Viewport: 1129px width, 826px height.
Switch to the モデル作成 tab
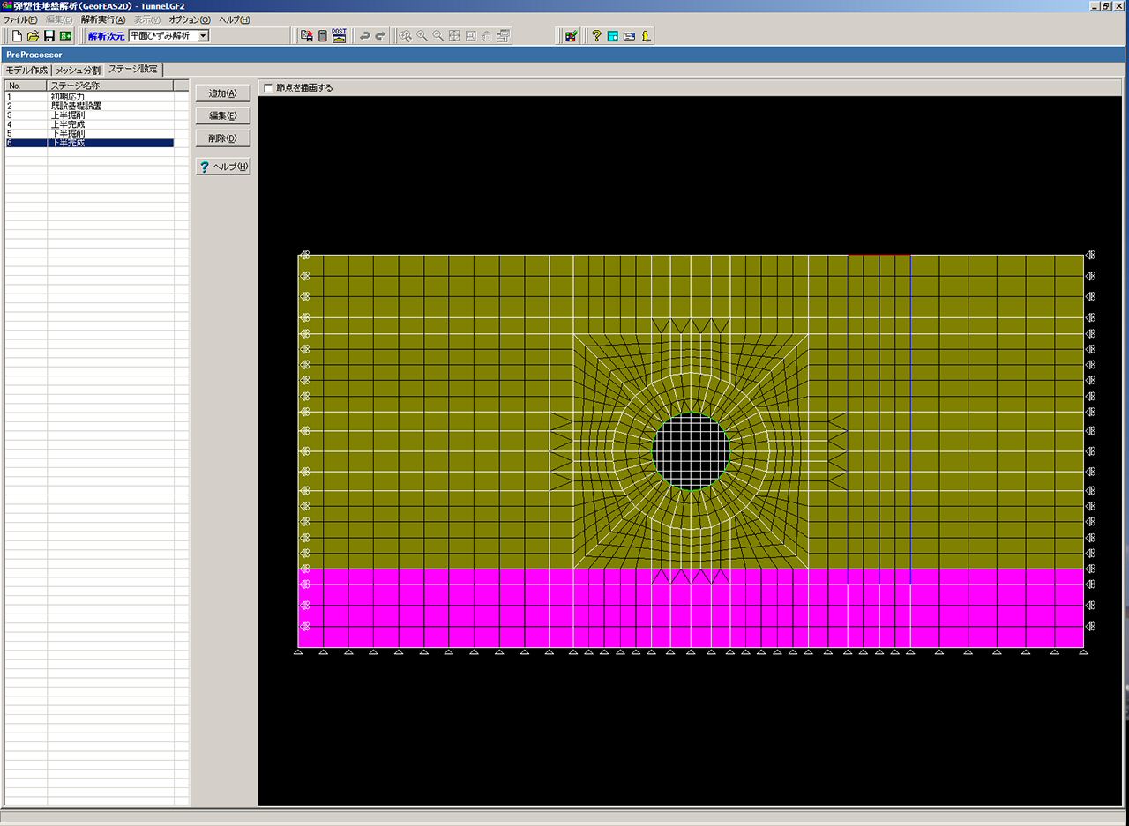tap(26, 70)
